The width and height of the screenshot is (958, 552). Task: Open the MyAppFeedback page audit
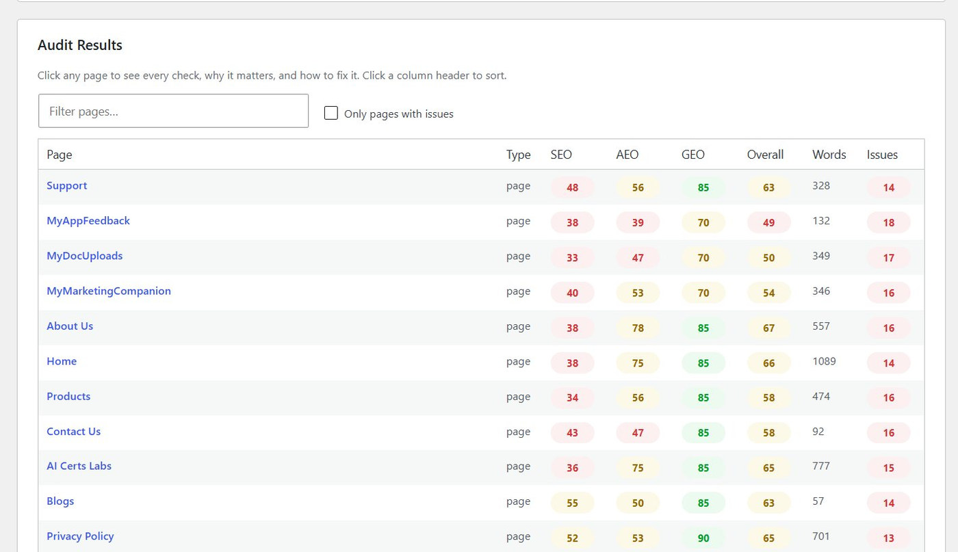(88, 221)
